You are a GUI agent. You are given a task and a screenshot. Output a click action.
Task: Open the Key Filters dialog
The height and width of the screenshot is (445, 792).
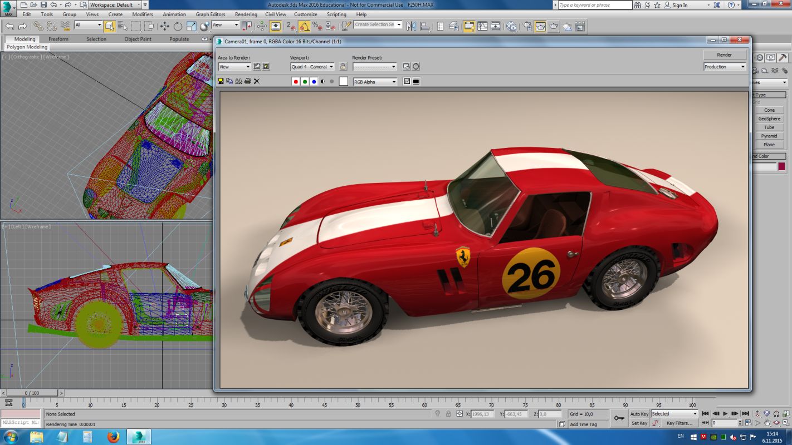[x=679, y=423]
